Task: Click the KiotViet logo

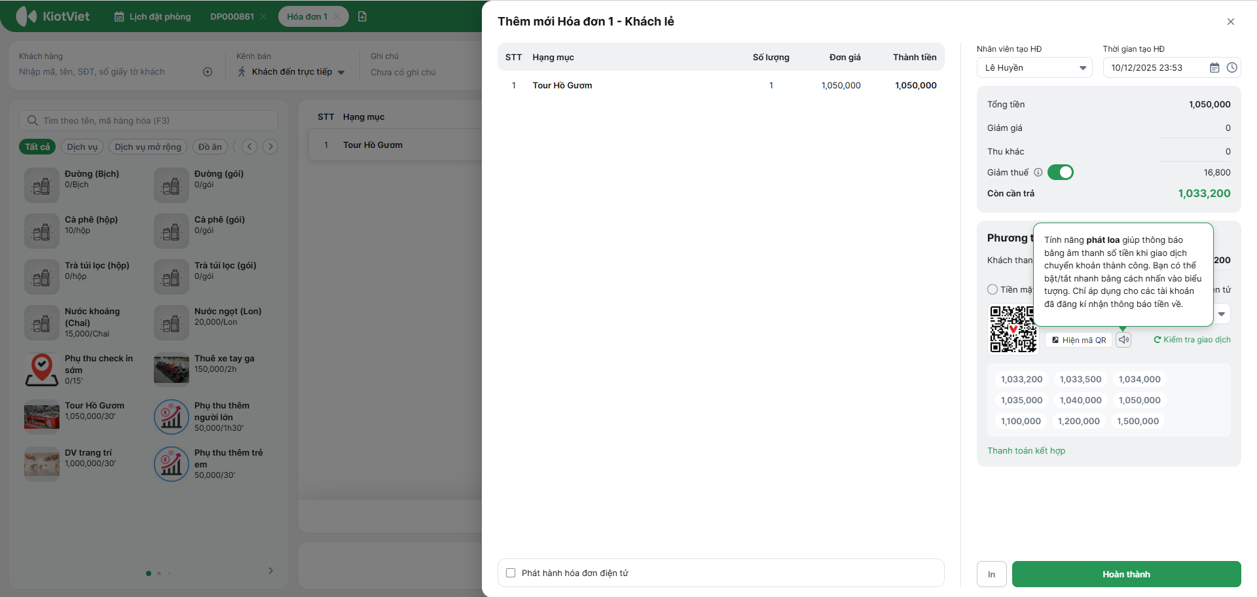Action: pyautogui.click(x=52, y=16)
